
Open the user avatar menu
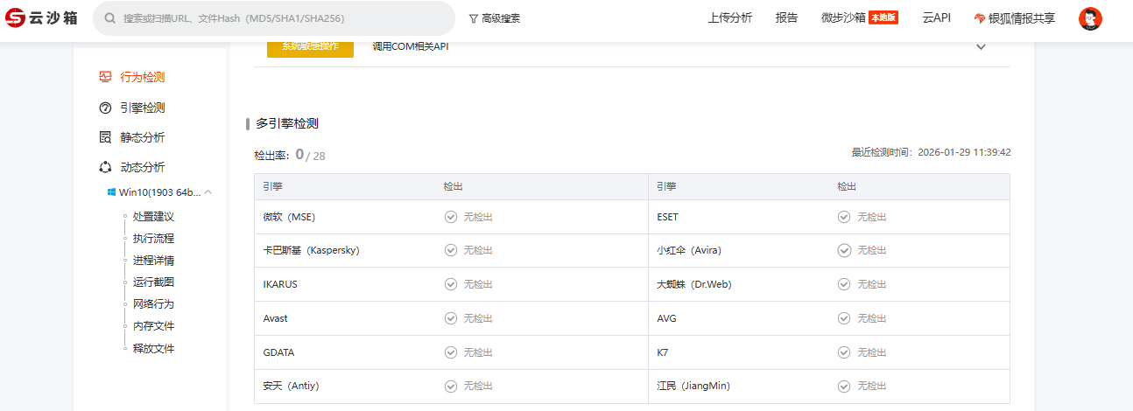(1090, 18)
